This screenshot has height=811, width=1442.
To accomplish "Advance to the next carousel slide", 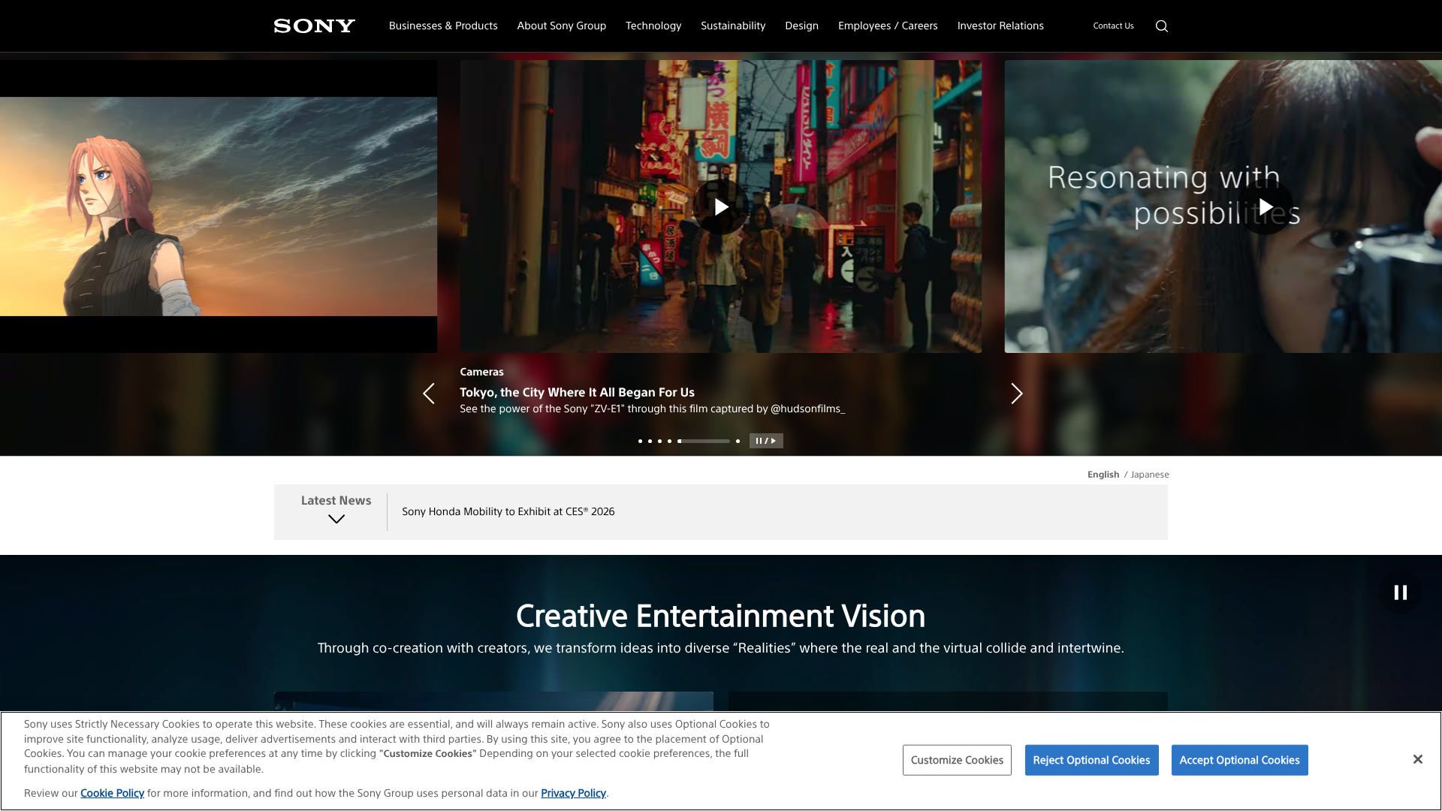I will pyautogui.click(x=1016, y=393).
